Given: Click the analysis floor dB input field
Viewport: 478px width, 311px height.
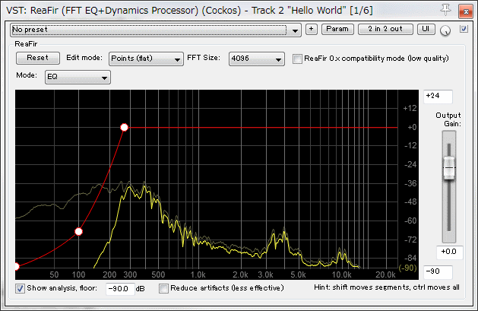Looking at the screenshot, I should (119, 288).
